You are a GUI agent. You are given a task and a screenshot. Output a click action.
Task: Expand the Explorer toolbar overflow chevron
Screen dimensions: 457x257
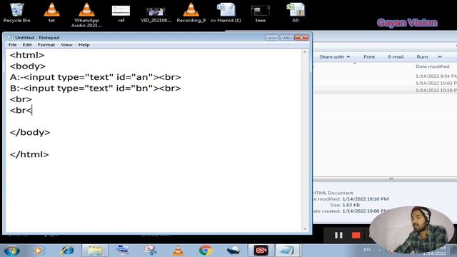click(440, 57)
